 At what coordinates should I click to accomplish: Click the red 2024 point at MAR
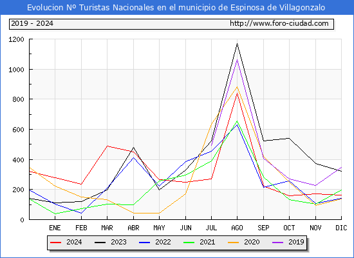107,146
